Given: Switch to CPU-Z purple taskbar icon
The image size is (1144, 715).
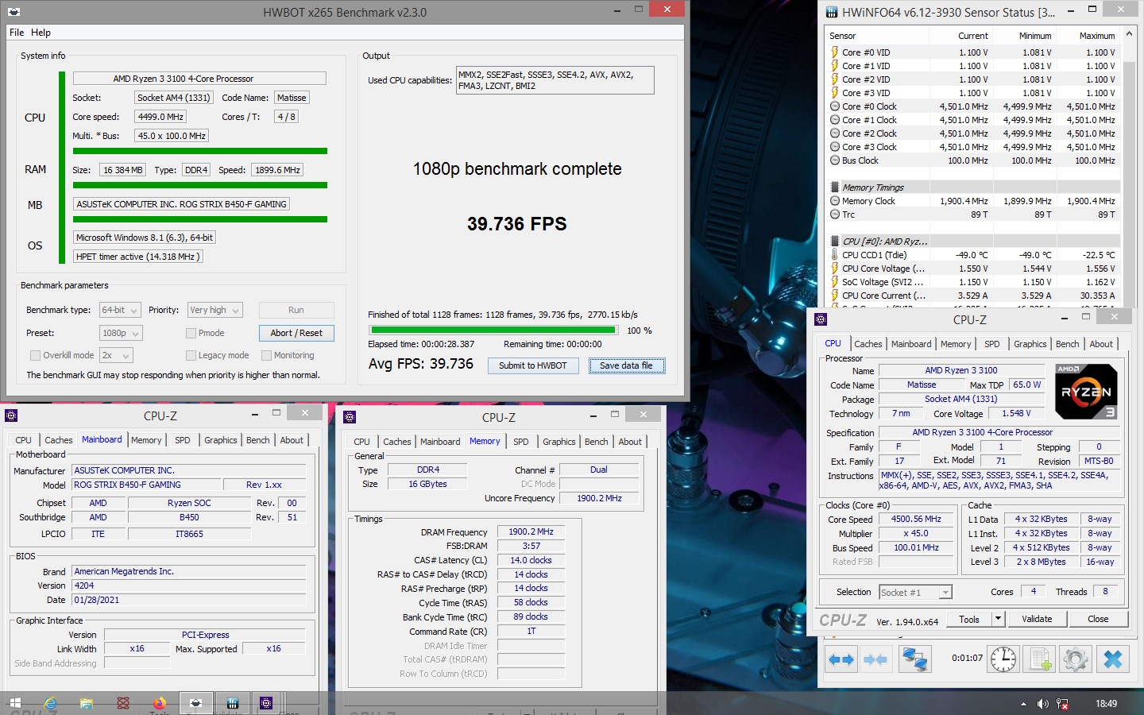Looking at the screenshot, I should tap(266, 703).
